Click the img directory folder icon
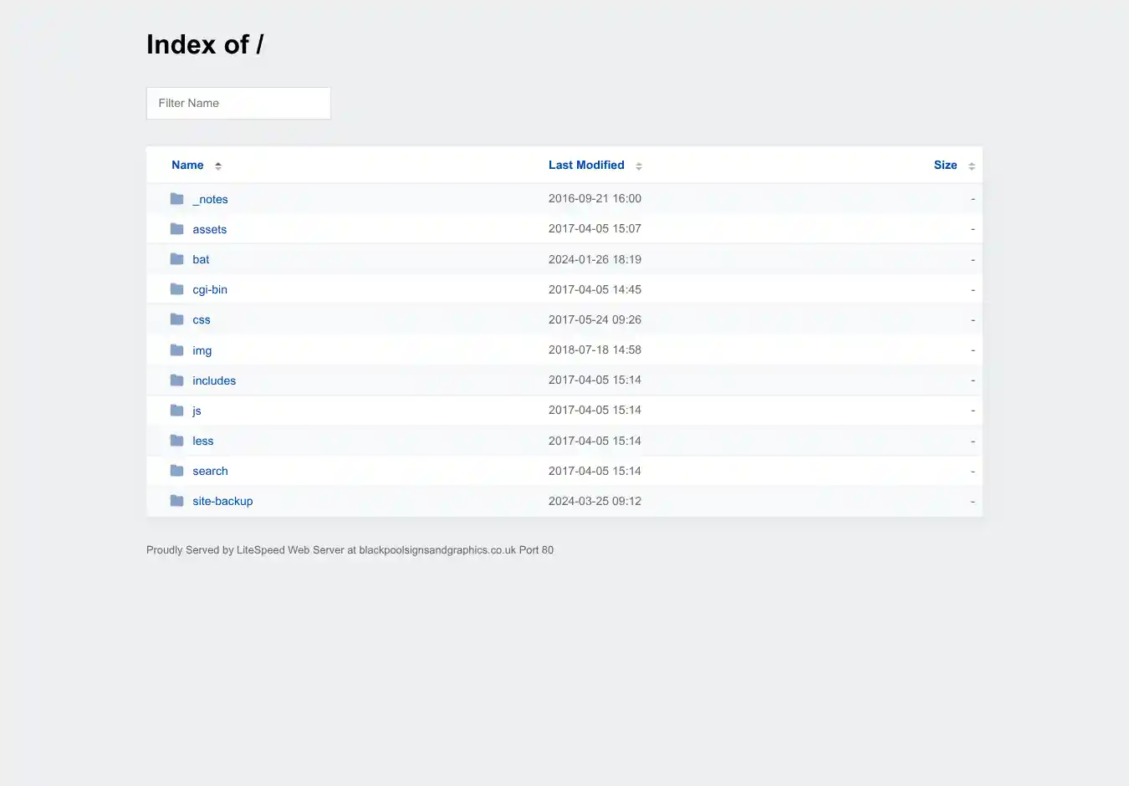Viewport: 1129px width, 786px height. [176, 350]
